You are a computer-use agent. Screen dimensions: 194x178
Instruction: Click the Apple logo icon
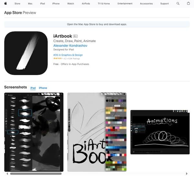point(5,4)
